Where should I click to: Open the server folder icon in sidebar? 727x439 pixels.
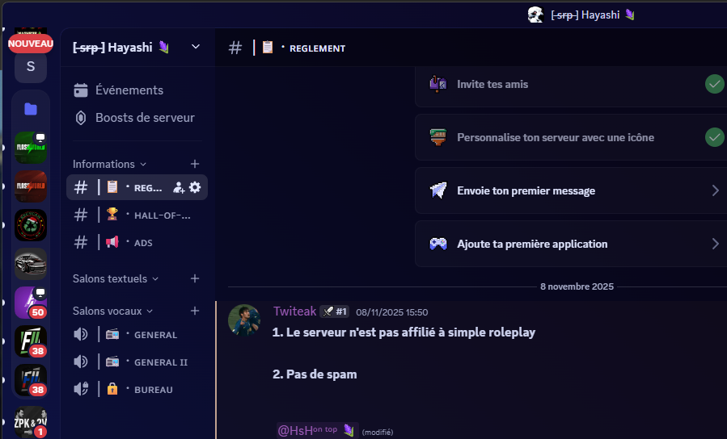31,109
